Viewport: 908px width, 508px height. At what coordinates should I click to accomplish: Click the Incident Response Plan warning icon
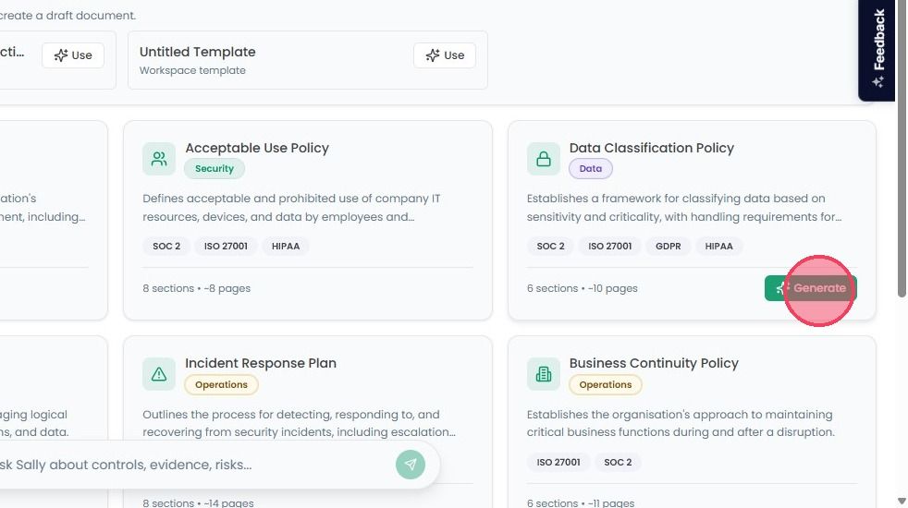tap(159, 374)
